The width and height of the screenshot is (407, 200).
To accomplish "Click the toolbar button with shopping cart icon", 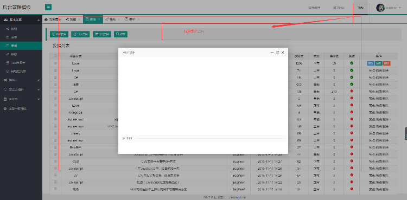I will [102, 34].
